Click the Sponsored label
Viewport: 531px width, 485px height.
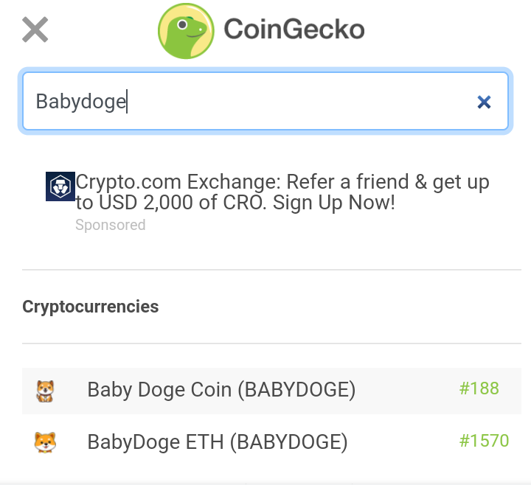pos(111,225)
